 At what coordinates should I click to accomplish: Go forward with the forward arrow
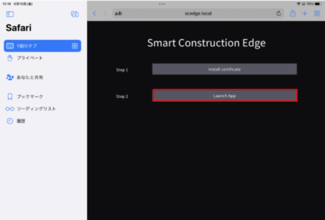(x=105, y=13)
